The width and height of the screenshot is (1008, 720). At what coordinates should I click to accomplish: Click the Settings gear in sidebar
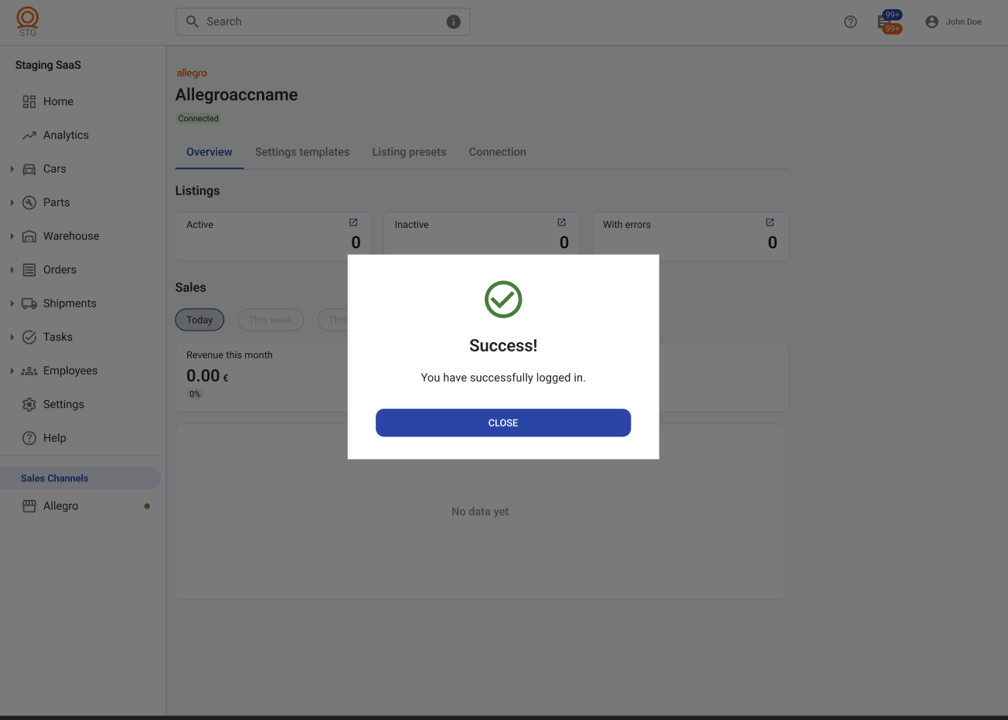click(x=29, y=404)
